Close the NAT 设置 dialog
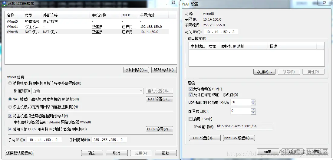Screen dimensions: 333x160 [325, 2]
